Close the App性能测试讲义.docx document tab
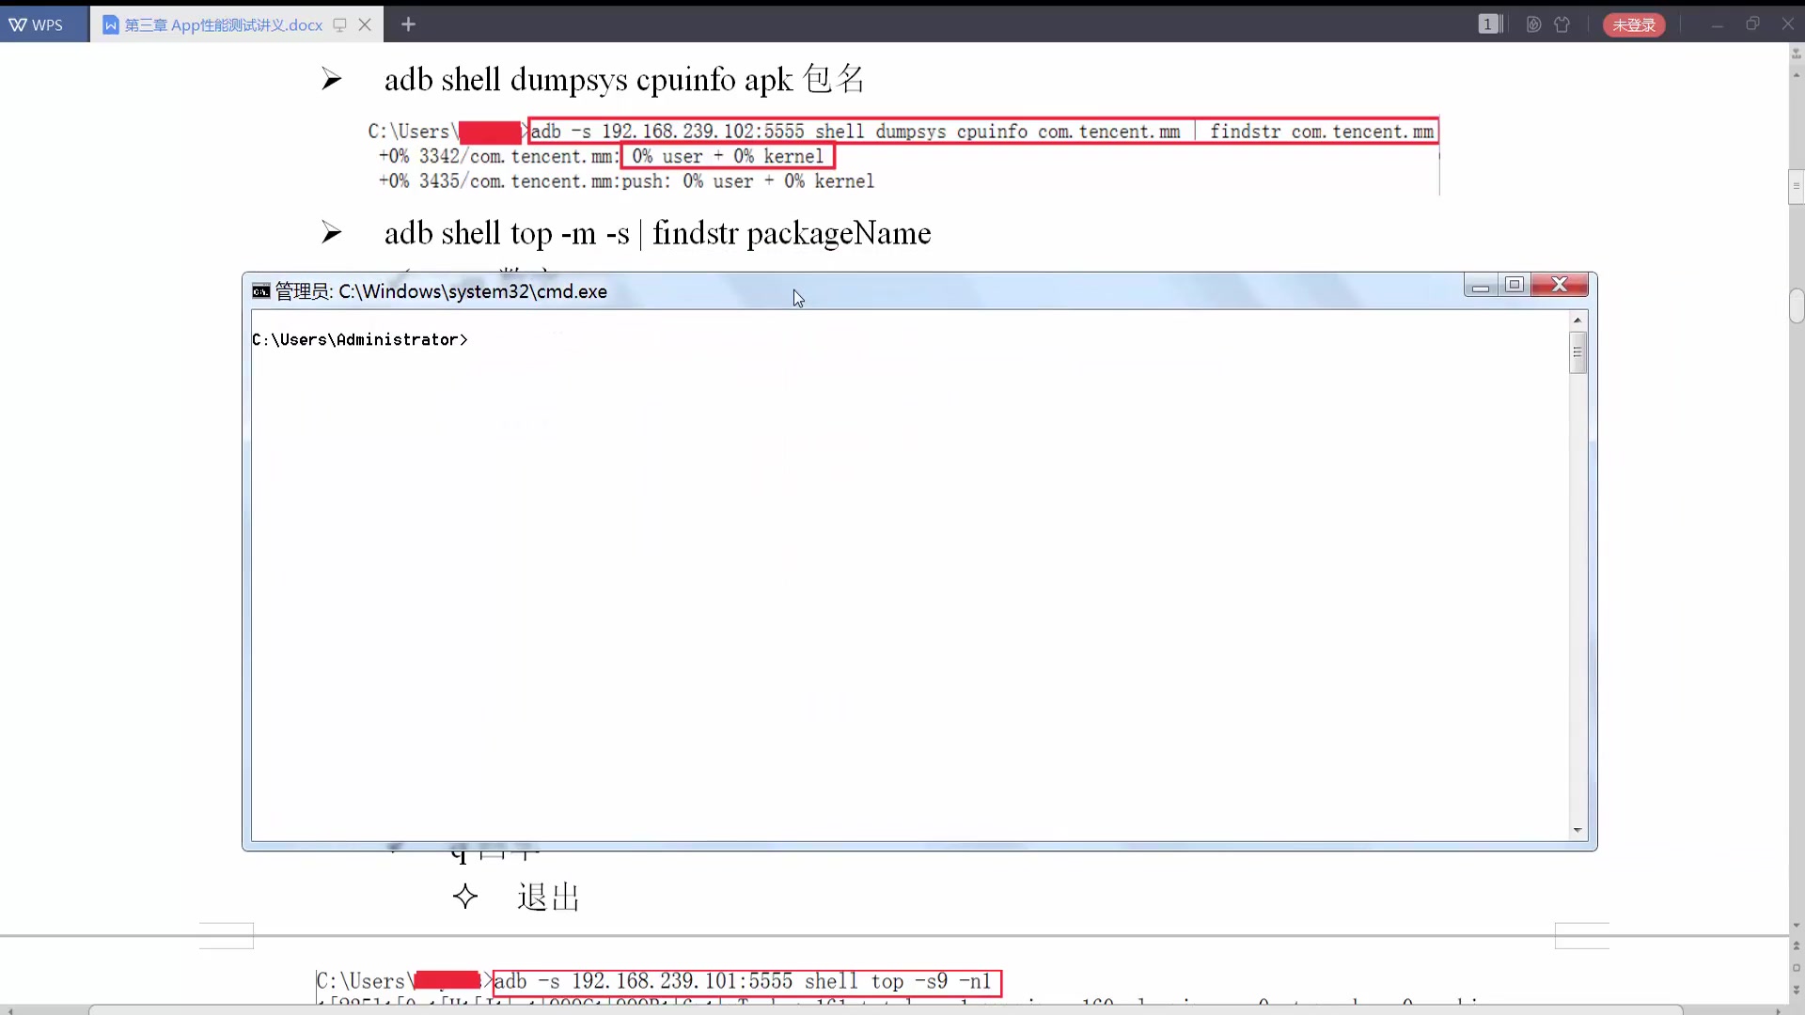 click(365, 24)
